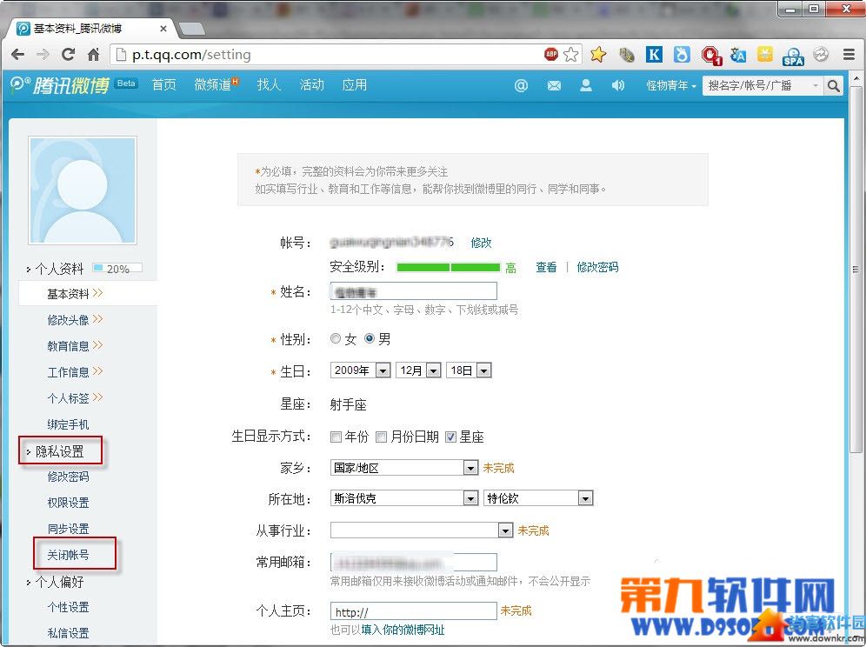Click the 修改 account link
This screenshot has height=647, width=866.
(481, 243)
